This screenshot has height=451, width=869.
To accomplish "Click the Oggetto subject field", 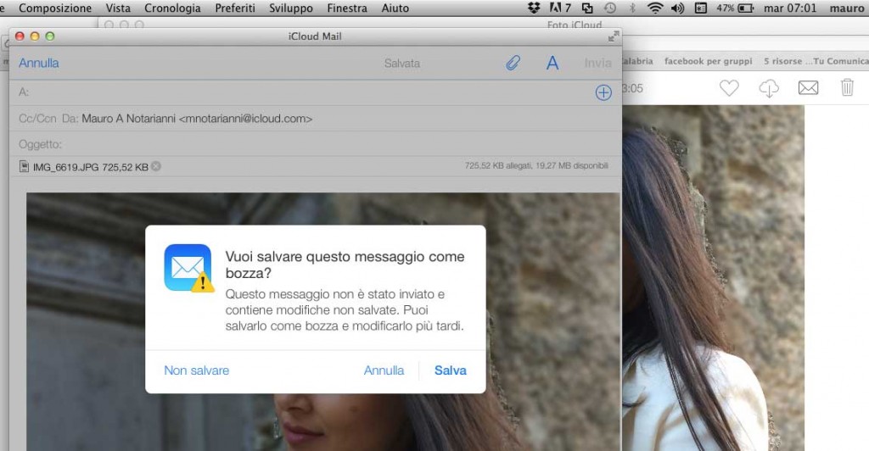I will pos(315,144).
